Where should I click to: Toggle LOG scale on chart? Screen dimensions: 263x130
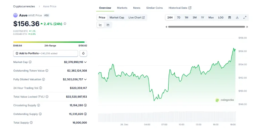point(221,17)
